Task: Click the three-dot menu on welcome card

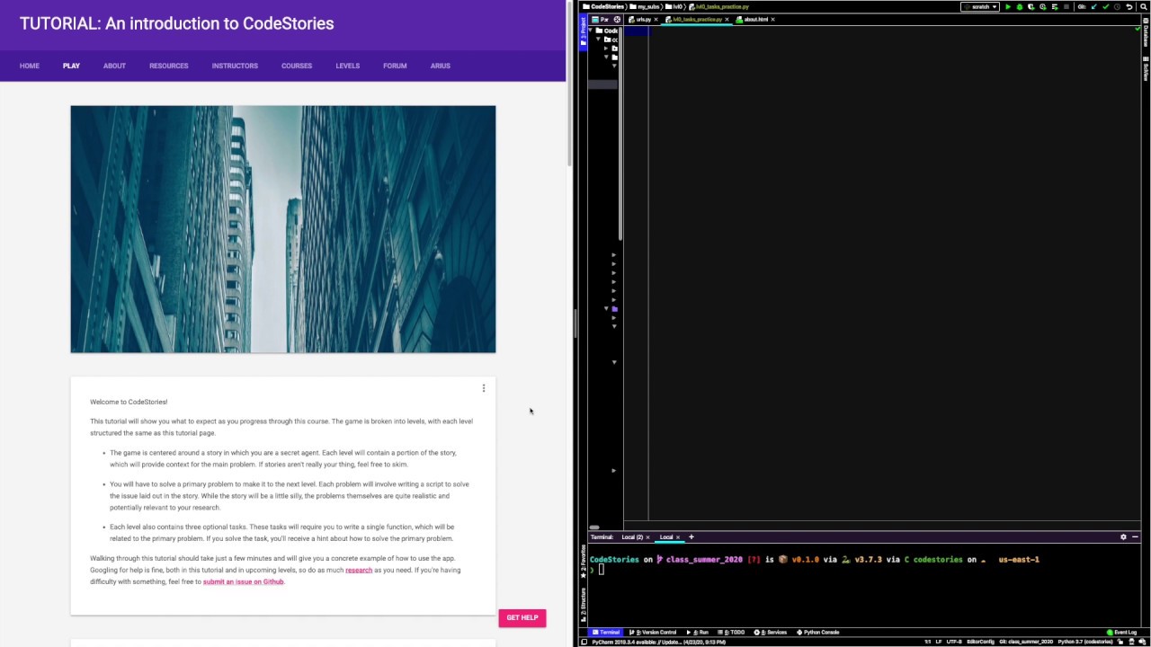Action: pyautogui.click(x=484, y=388)
